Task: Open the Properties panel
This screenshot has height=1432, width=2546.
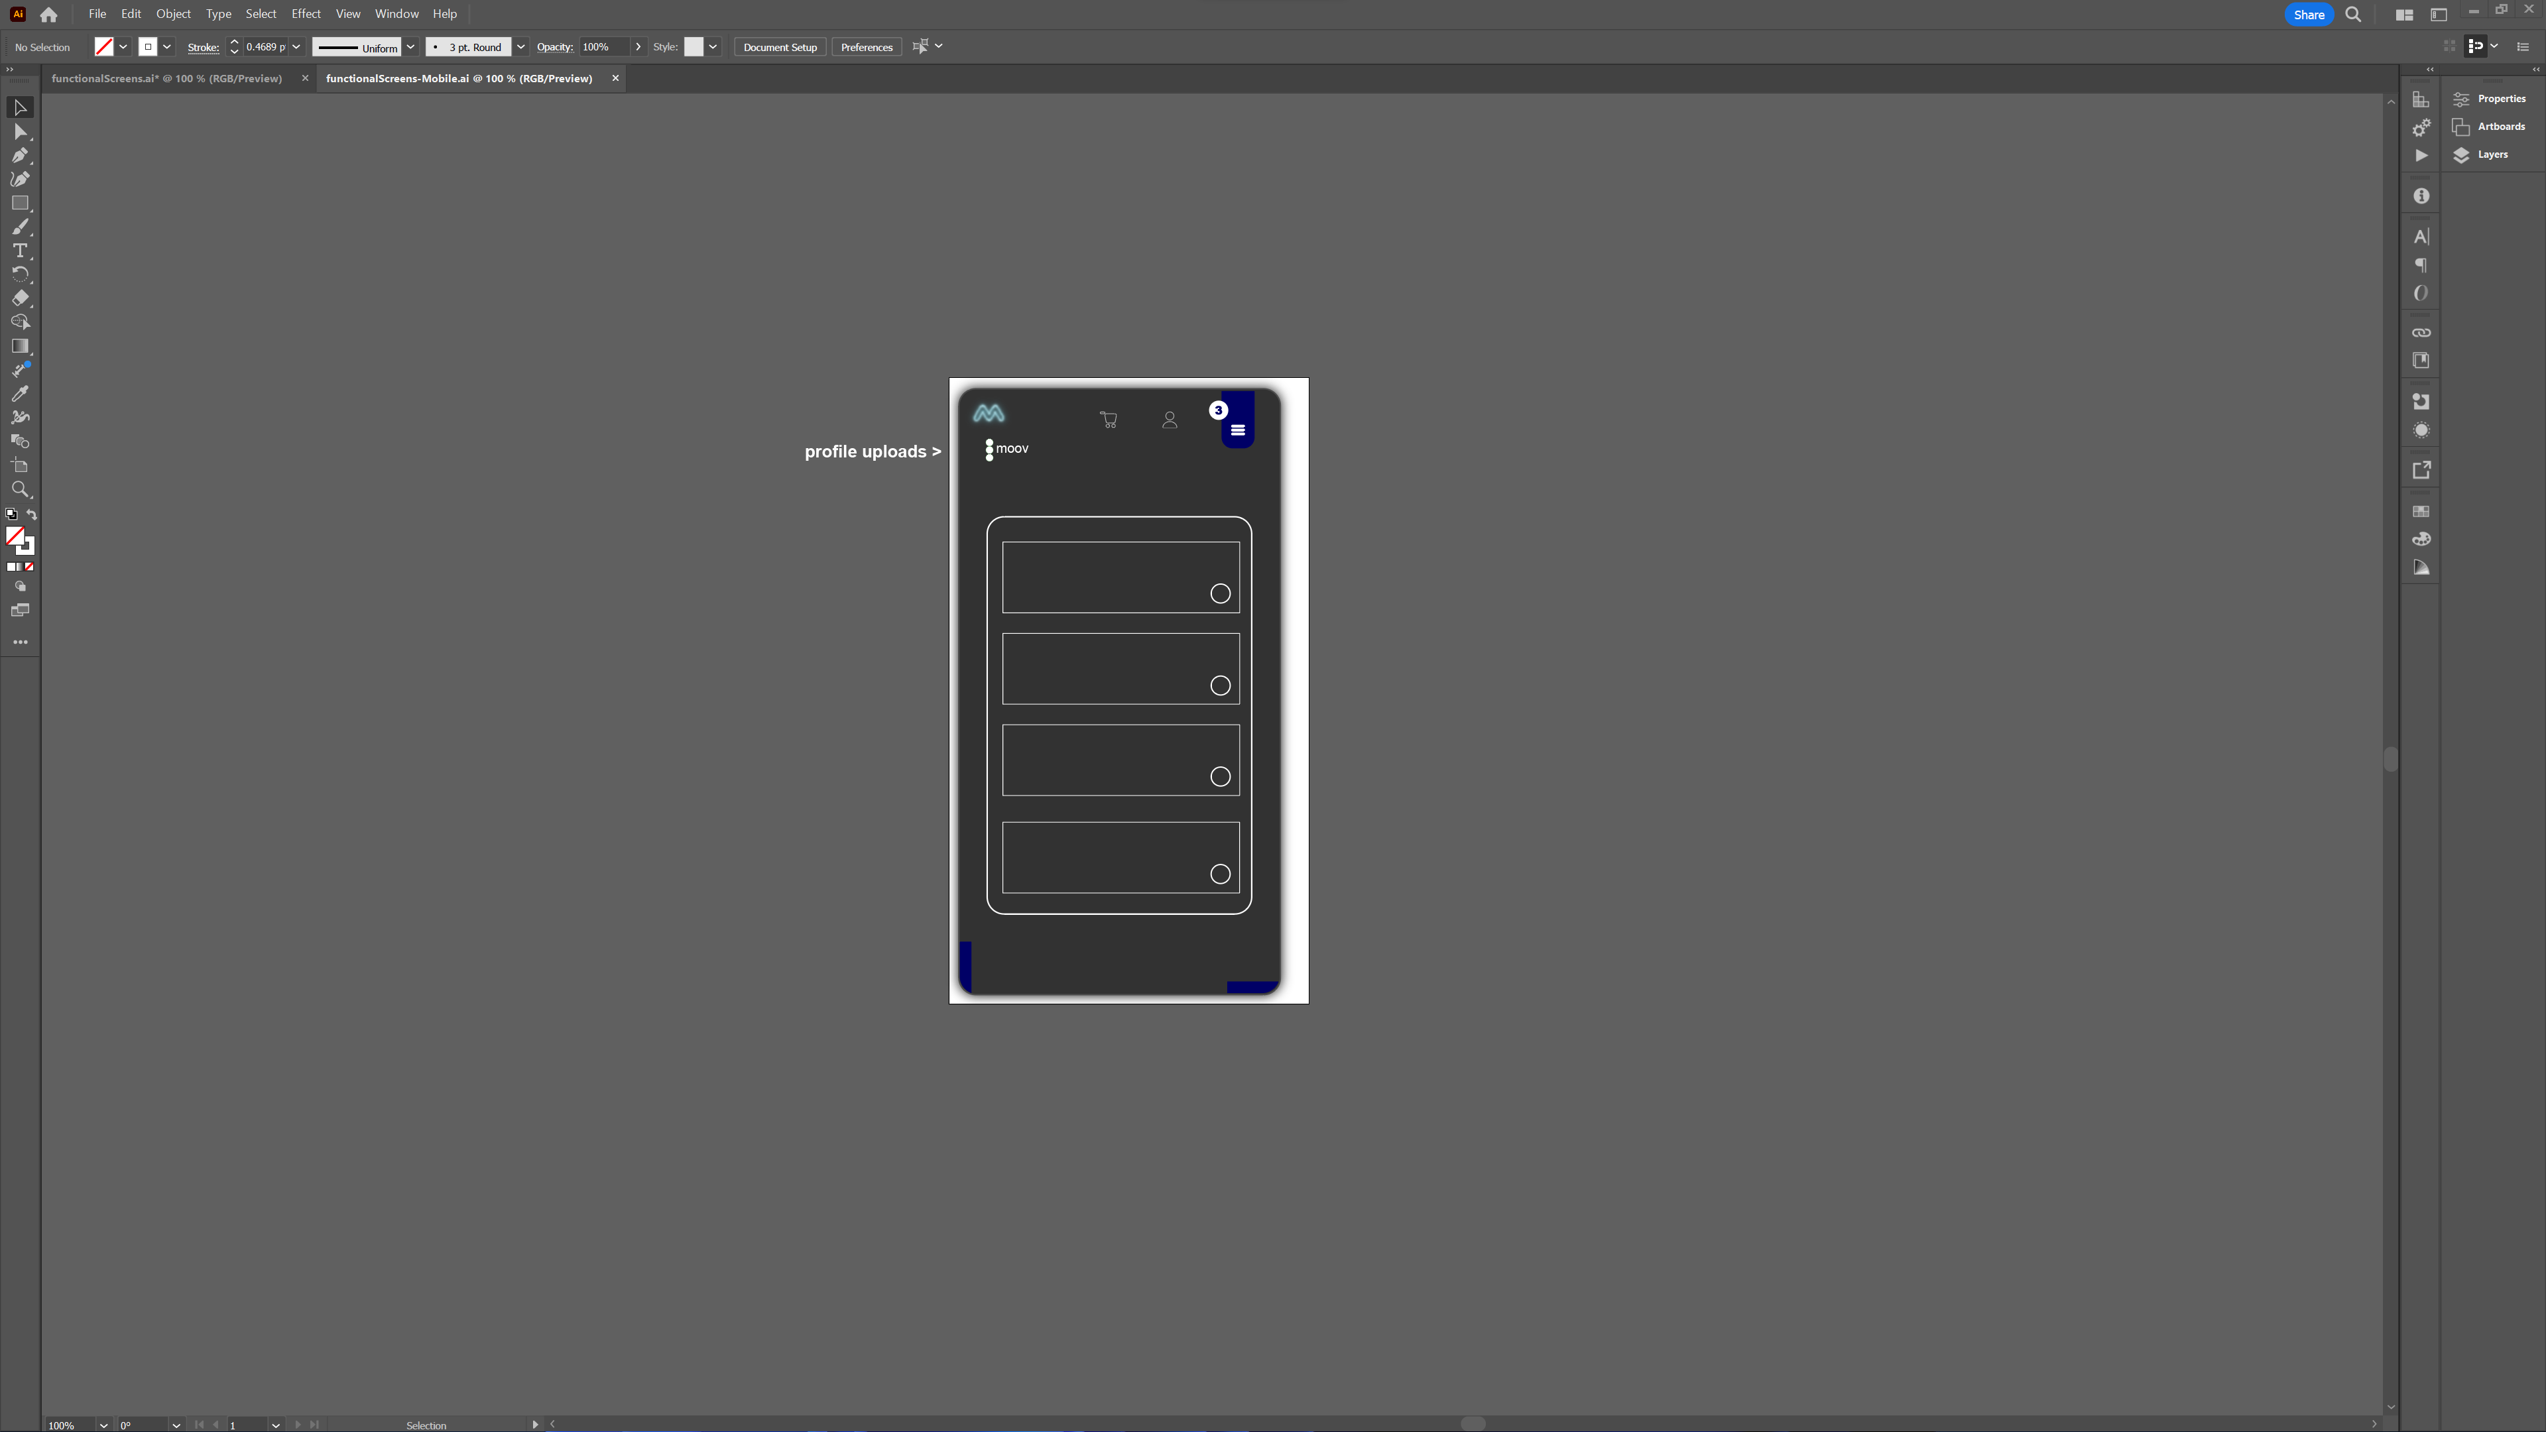Action: 2489,99
